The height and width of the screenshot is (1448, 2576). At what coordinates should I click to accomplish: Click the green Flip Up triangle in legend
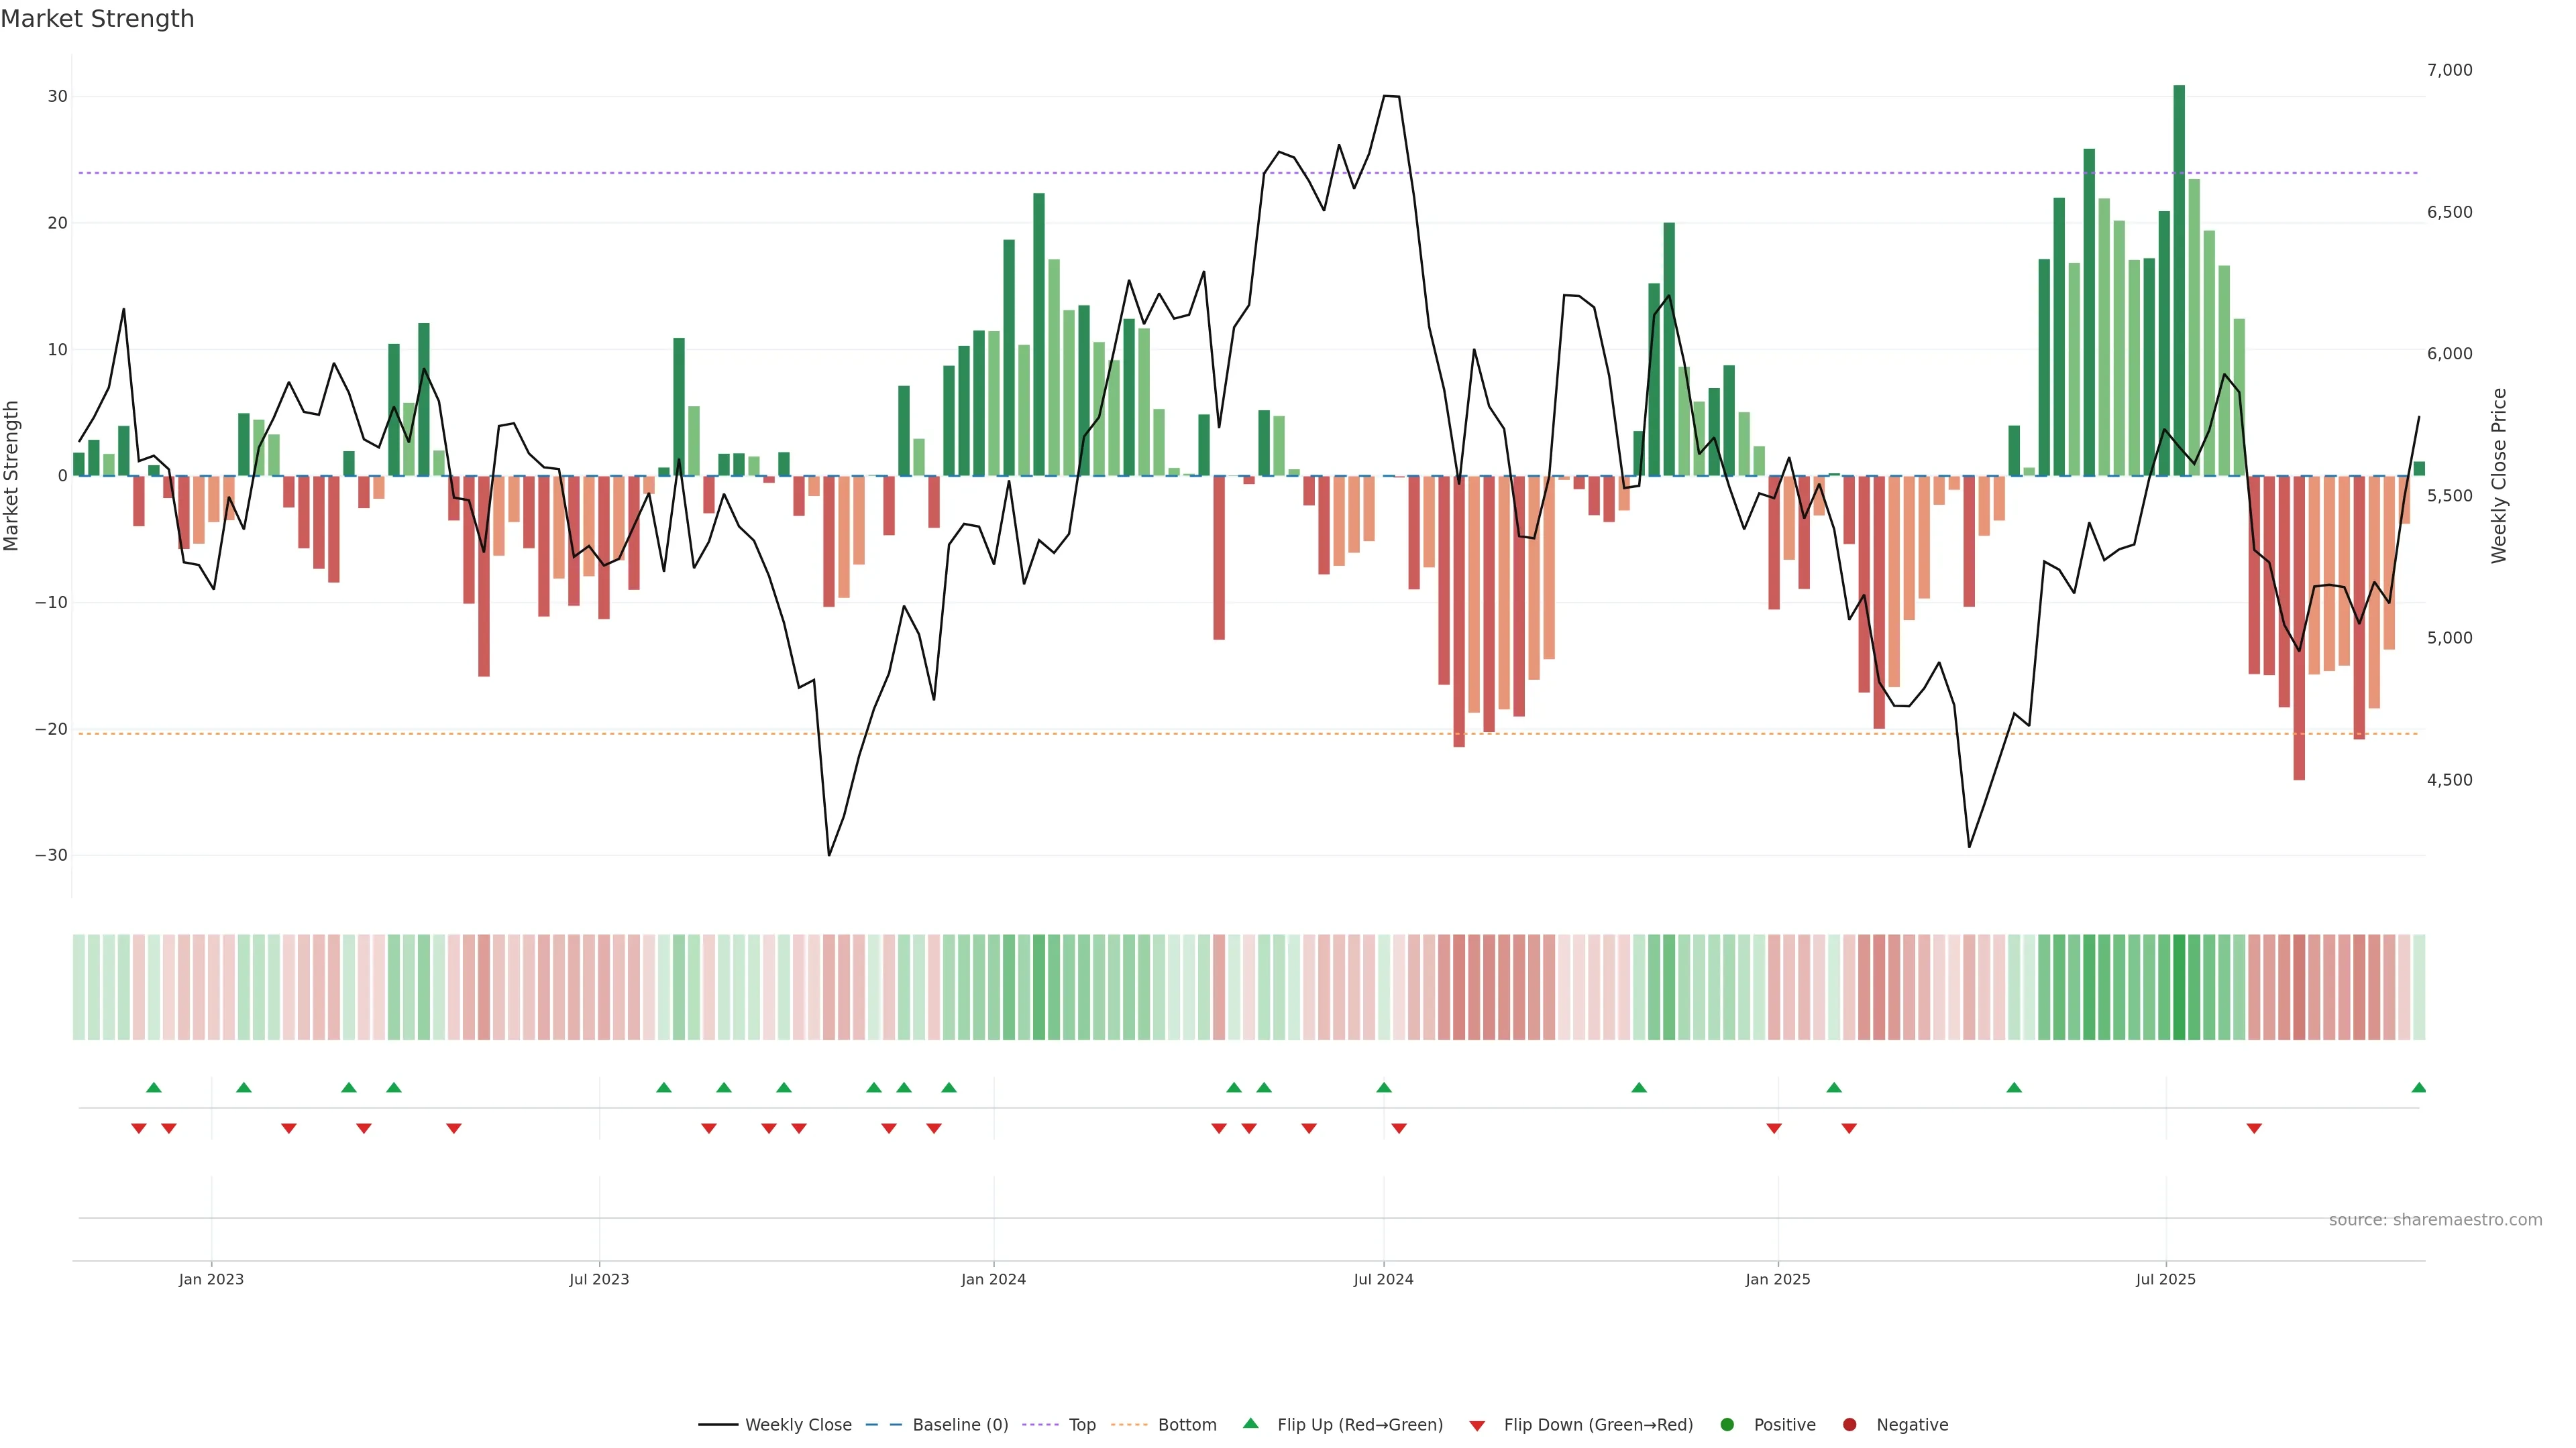click(1250, 1423)
